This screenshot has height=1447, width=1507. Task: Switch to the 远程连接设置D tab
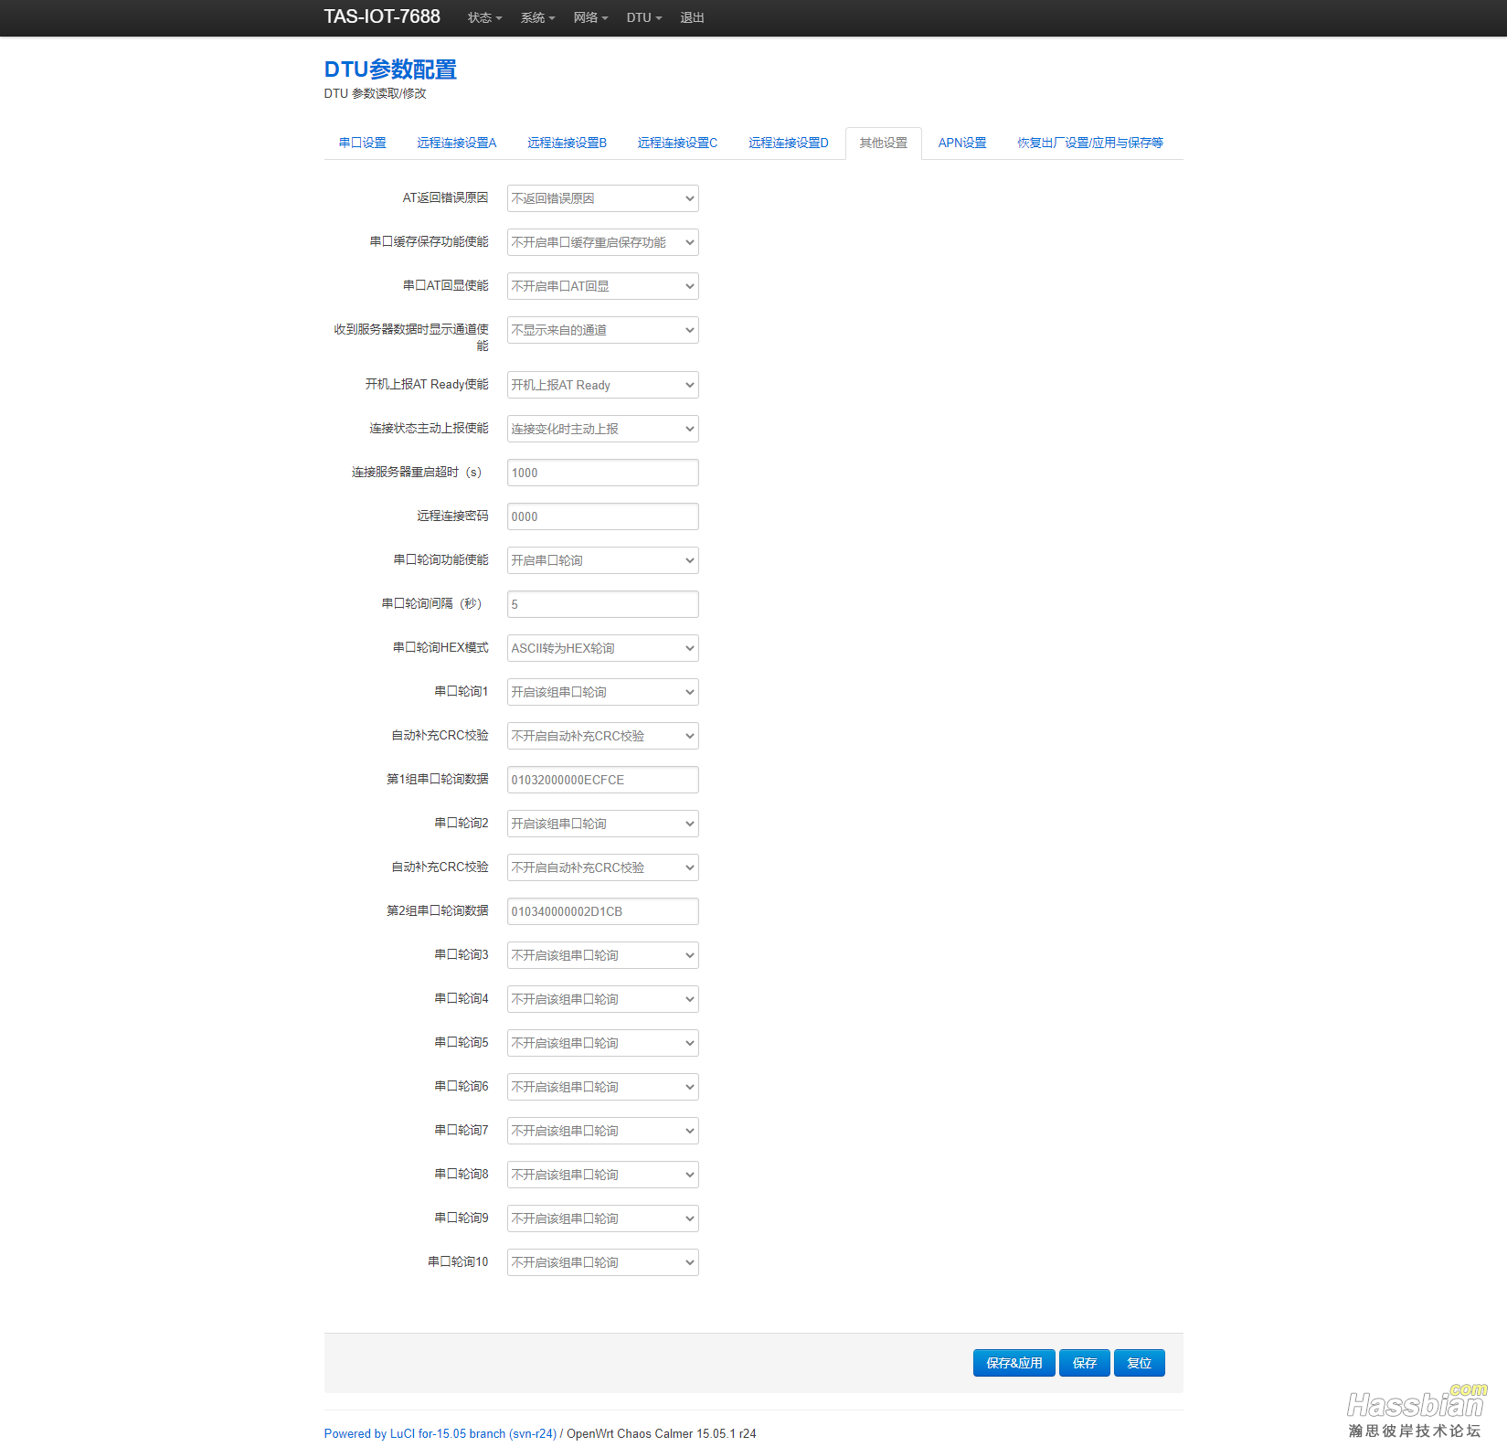click(789, 143)
